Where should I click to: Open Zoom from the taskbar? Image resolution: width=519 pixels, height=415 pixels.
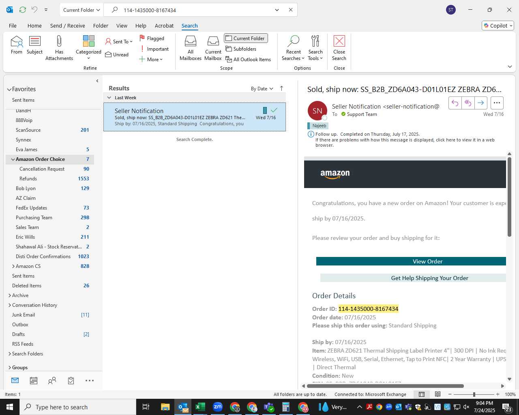tap(218, 407)
